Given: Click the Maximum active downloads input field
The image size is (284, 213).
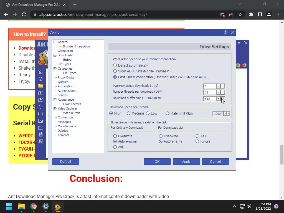Looking at the screenshot, I should click(x=210, y=86).
